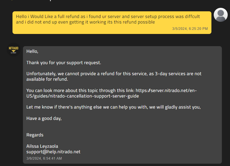Click the "US/guides/nitrado-cancellation-support-server-guide" link line

pos(82,96)
